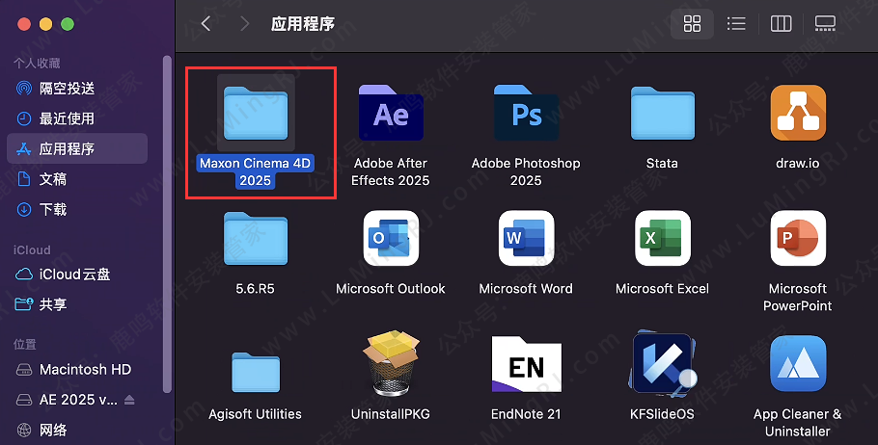Select the Adobe Photoshop 2025 folder icon
The image size is (878, 445).
click(527, 113)
